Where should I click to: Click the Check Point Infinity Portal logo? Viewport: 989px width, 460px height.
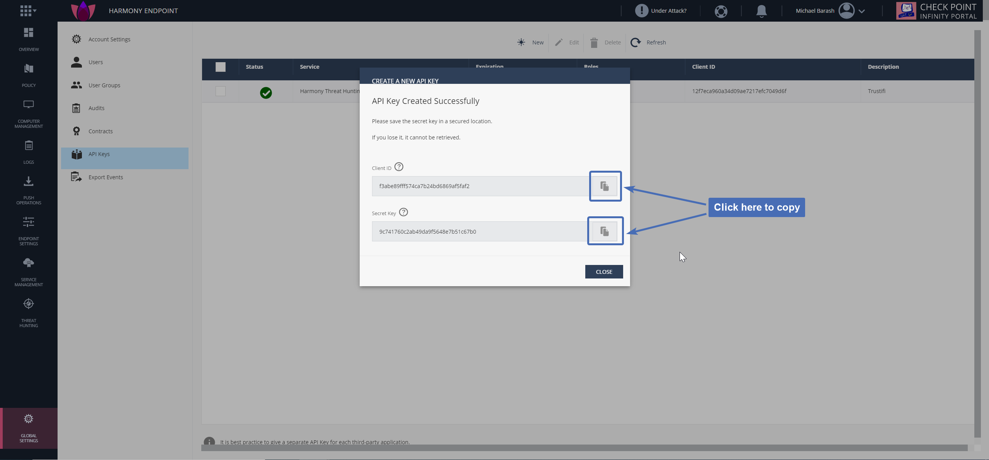click(936, 11)
